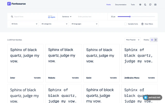Open the GitHub icon link

pos(150,5)
